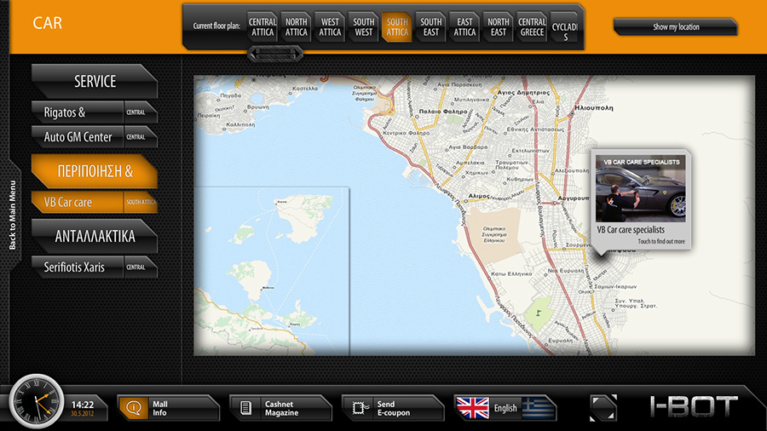Expand the ΑΝΤΑΛΛΑΚΤΙΚΑ category
Screen dimensions: 767x431
click(x=94, y=237)
